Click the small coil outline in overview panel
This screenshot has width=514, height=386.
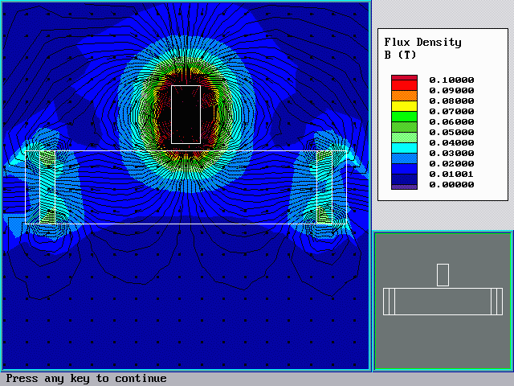click(x=443, y=275)
